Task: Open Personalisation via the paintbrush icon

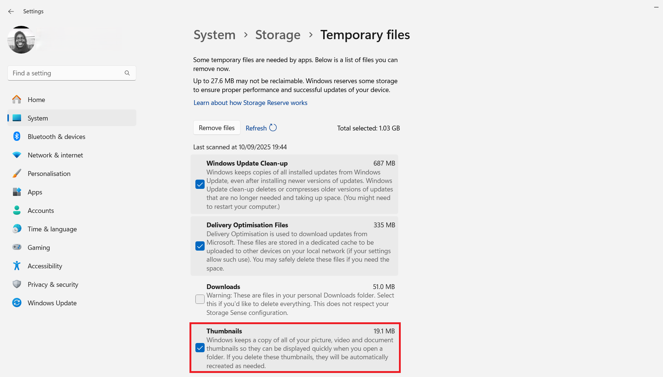Action: 17,173
